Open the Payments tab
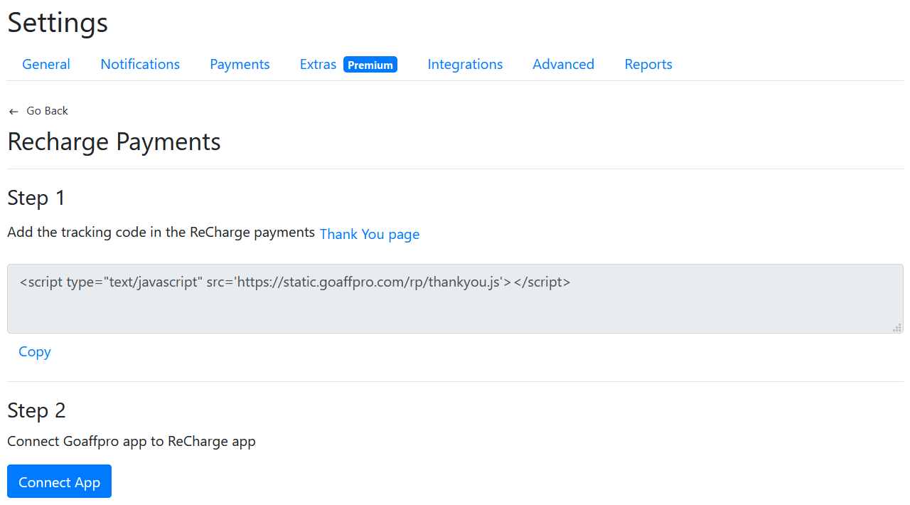910x505 pixels. click(x=240, y=64)
